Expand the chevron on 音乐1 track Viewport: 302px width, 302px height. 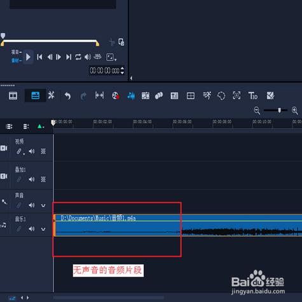43,230
